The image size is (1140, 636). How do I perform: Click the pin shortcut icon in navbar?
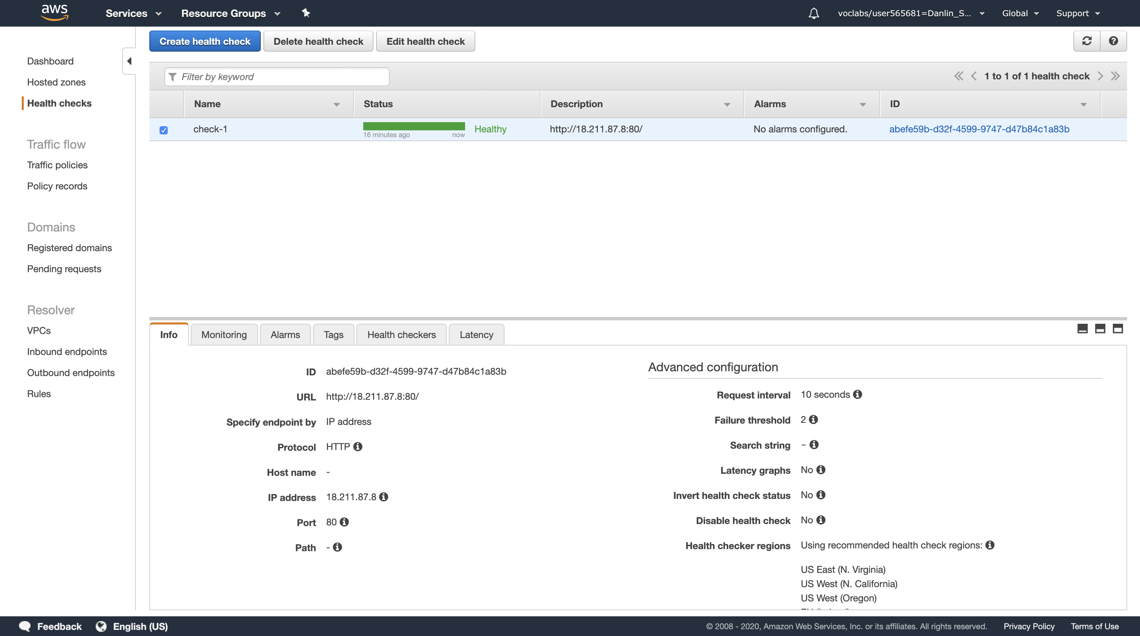pyautogui.click(x=306, y=13)
